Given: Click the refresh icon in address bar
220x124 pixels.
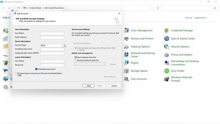Looking at the screenshot, I should click(158, 8).
